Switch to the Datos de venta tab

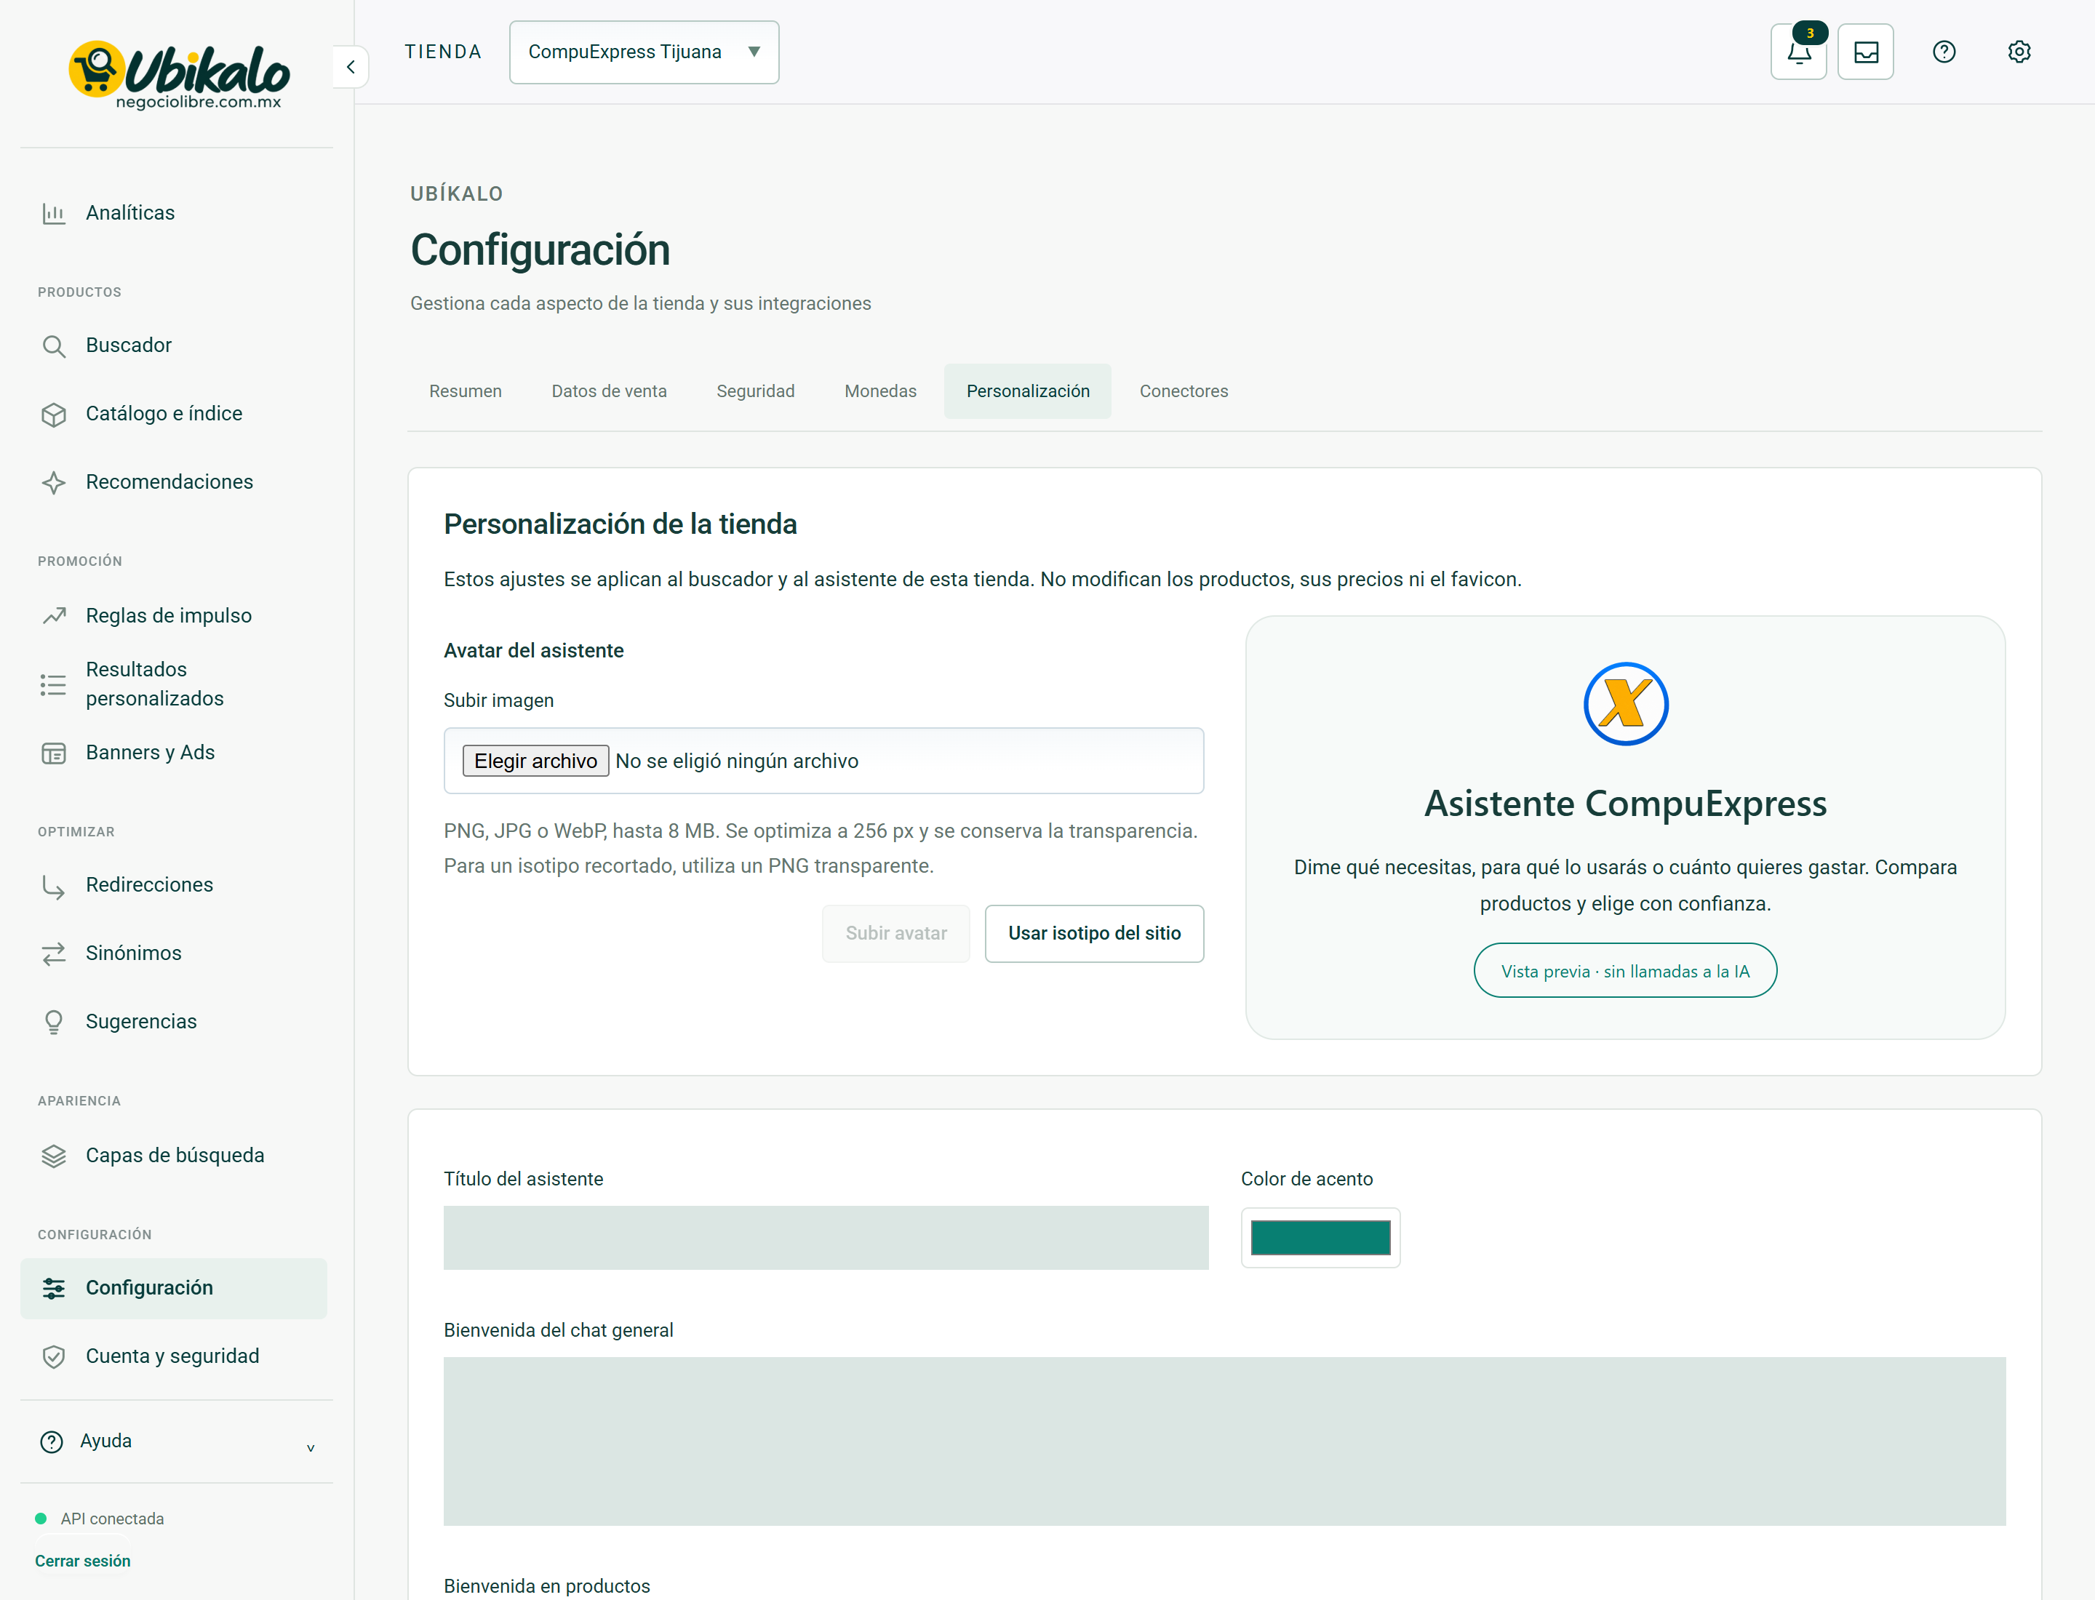tap(609, 391)
